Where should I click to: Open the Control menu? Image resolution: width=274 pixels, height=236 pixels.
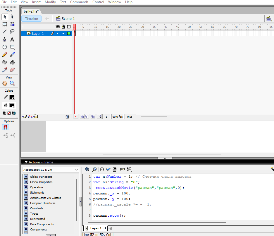(x=98, y=2)
